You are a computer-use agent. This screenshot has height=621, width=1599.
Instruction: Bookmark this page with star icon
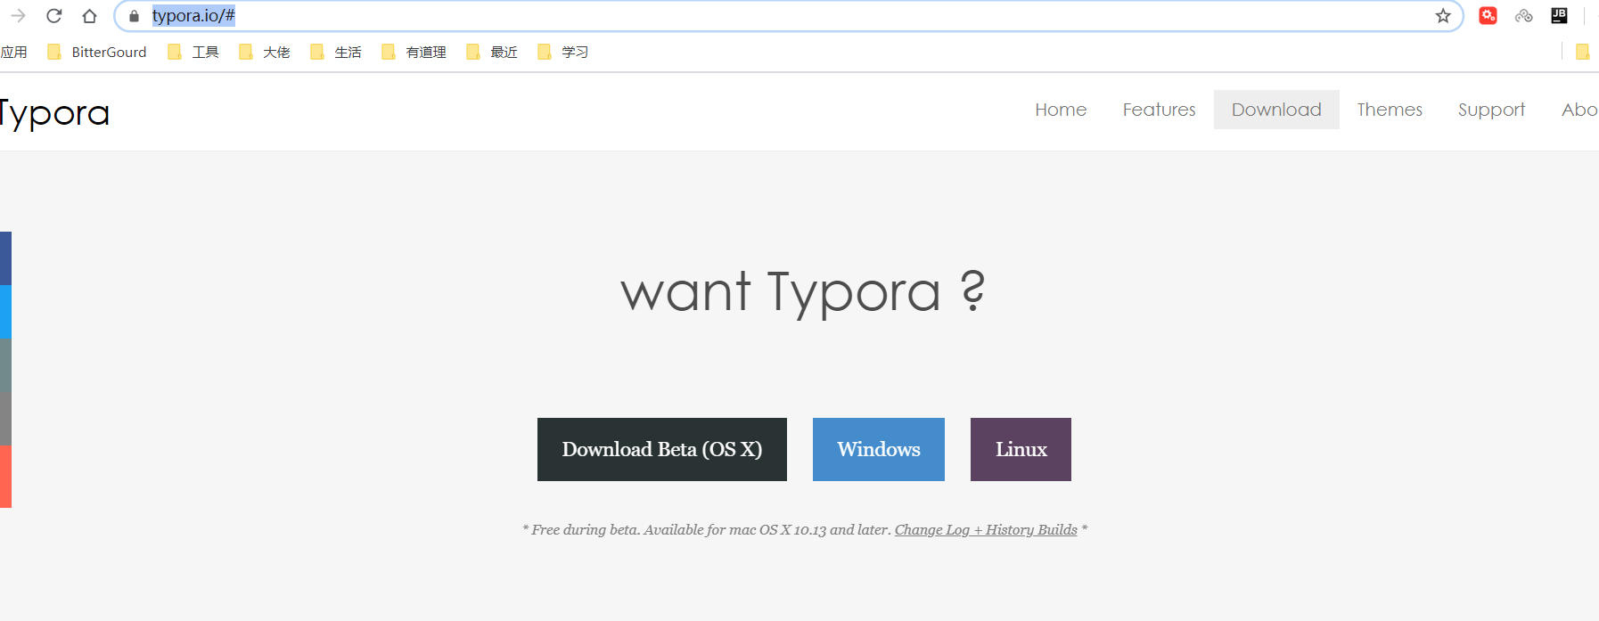1443,16
